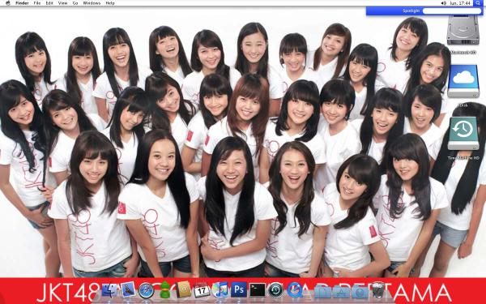This screenshot has width=486, height=304.
Task: Open the third folder stack in Dock
Action: [360, 292]
